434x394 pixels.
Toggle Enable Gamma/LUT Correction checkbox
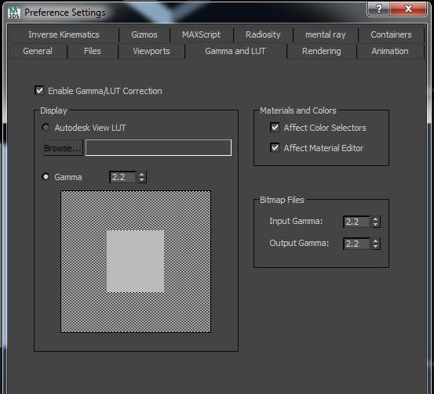(x=39, y=90)
